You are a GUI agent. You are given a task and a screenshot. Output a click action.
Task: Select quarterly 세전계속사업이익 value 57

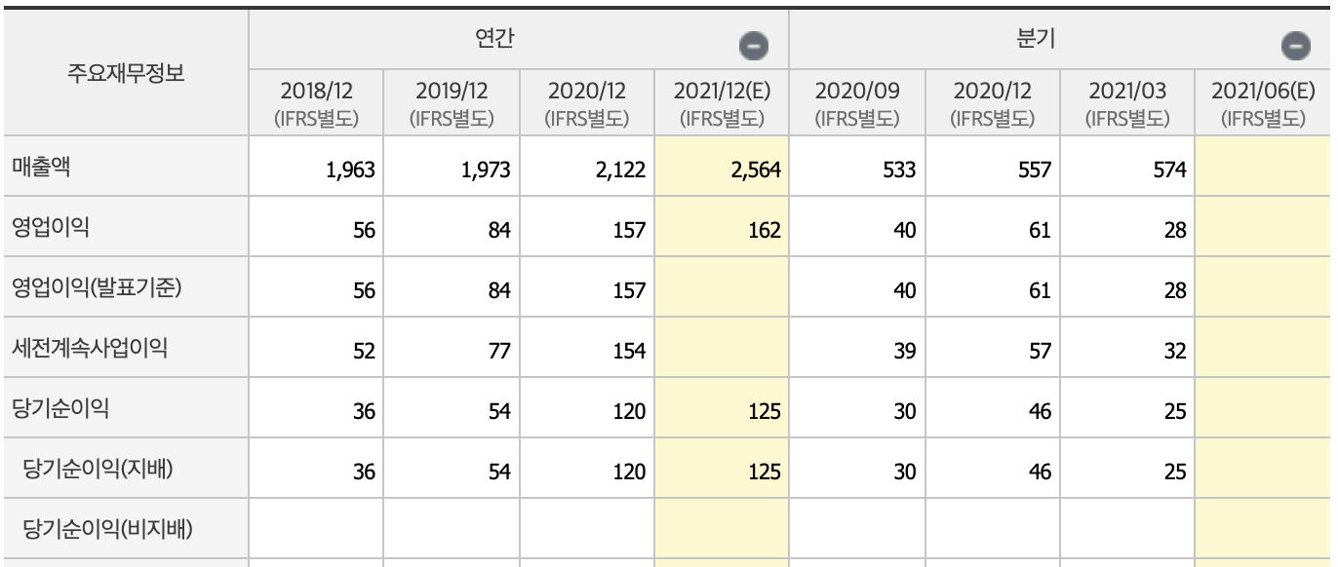[1040, 353]
